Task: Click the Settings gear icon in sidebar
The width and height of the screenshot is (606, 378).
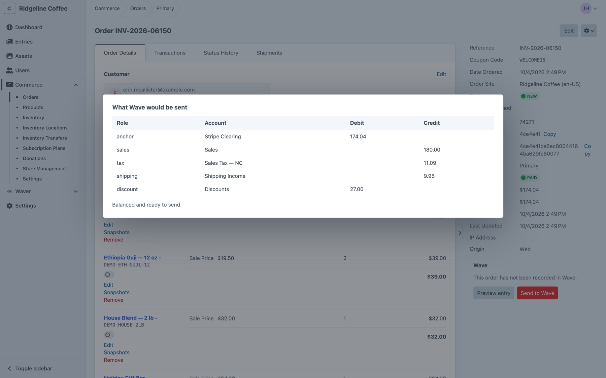Action: pyautogui.click(x=9, y=206)
